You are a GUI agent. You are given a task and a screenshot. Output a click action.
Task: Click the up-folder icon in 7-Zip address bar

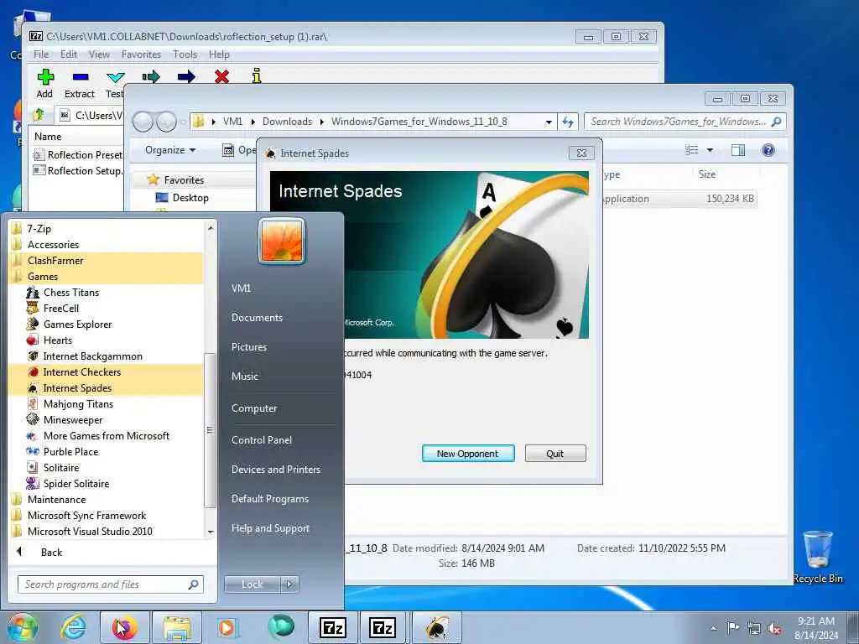(x=39, y=115)
